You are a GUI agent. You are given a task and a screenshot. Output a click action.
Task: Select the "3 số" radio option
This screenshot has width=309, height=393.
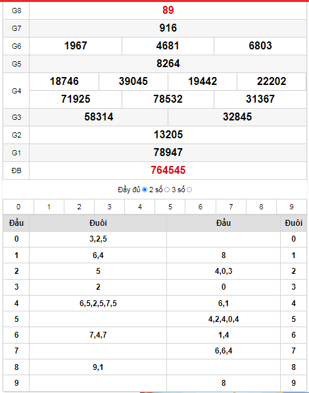(189, 190)
